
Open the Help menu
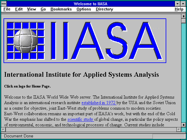(179, 9)
